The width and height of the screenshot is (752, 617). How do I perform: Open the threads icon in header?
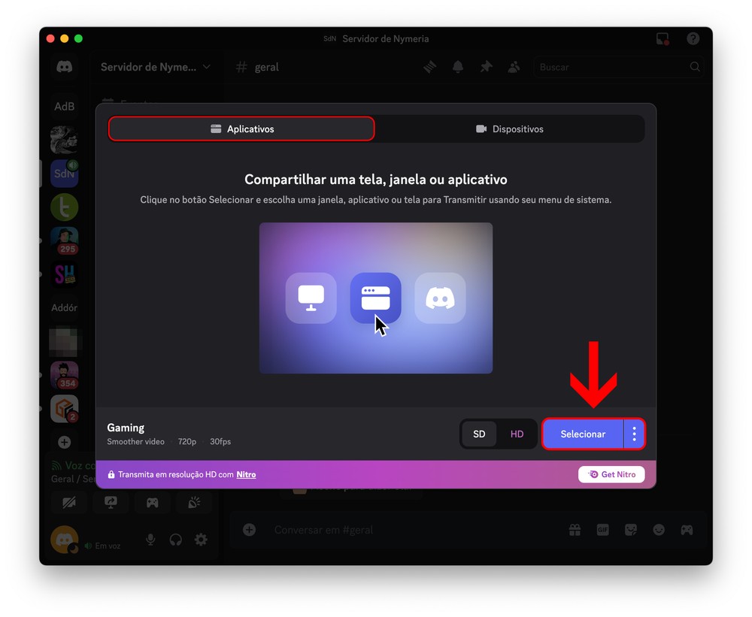(429, 67)
